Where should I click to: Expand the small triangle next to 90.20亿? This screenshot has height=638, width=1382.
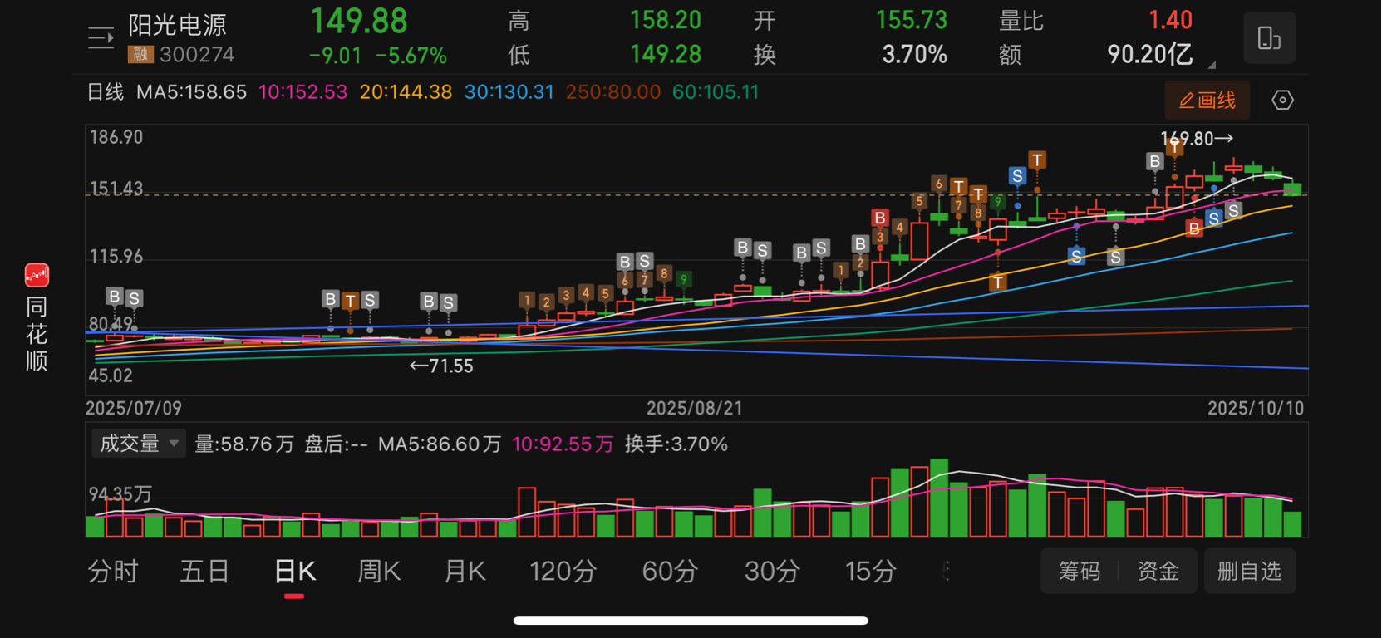click(1212, 65)
